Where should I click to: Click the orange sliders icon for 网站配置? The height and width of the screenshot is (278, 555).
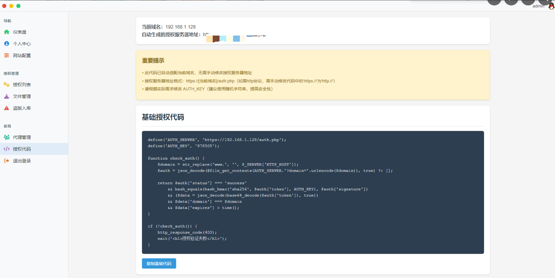[x=6, y=56]
